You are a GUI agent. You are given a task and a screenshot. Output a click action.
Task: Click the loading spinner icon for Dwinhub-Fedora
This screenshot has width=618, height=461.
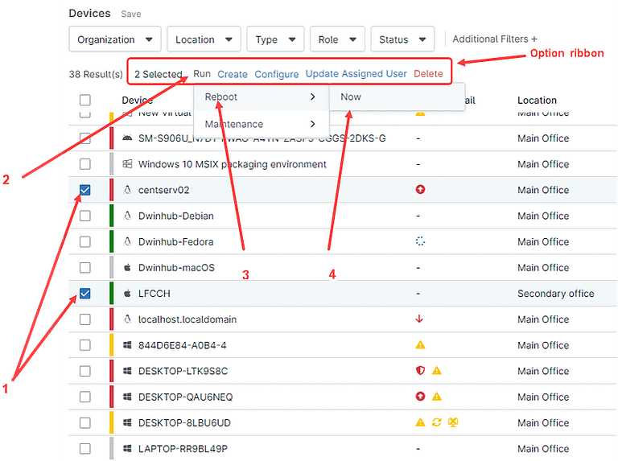click(420, 241)
